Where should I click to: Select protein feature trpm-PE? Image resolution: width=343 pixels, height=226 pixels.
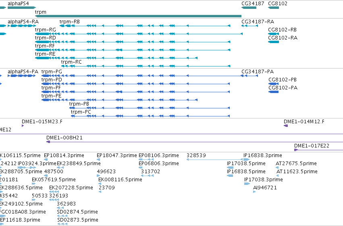point(52,96)
